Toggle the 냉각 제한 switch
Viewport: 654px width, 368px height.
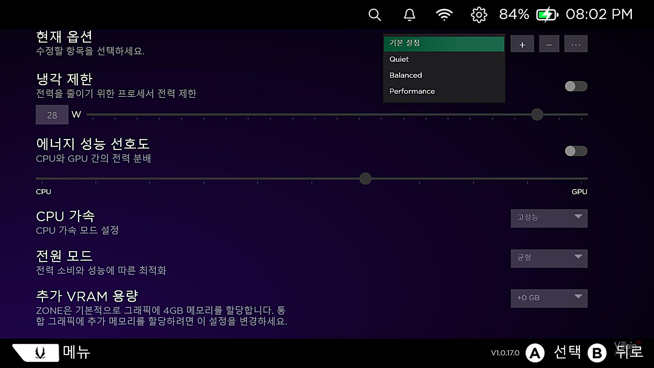576,86
